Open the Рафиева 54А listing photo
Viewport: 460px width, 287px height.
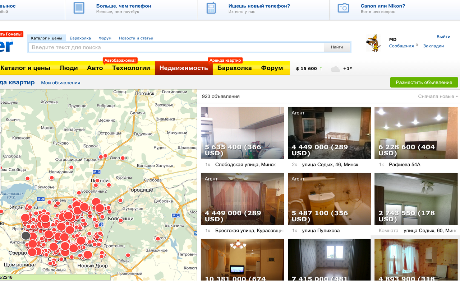(x=416, y=133)
